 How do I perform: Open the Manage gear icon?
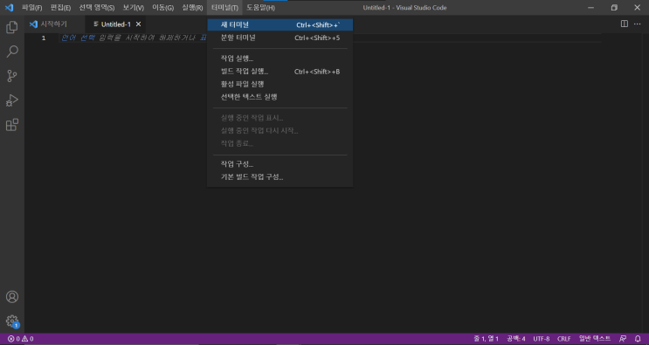pyautogui.click(x=12, y=321)
